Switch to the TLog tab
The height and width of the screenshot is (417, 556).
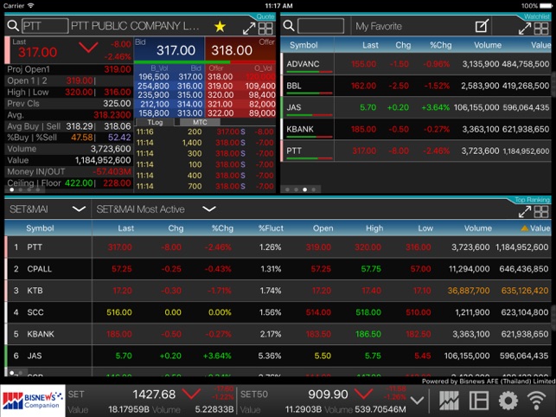[x=155, y=122]
